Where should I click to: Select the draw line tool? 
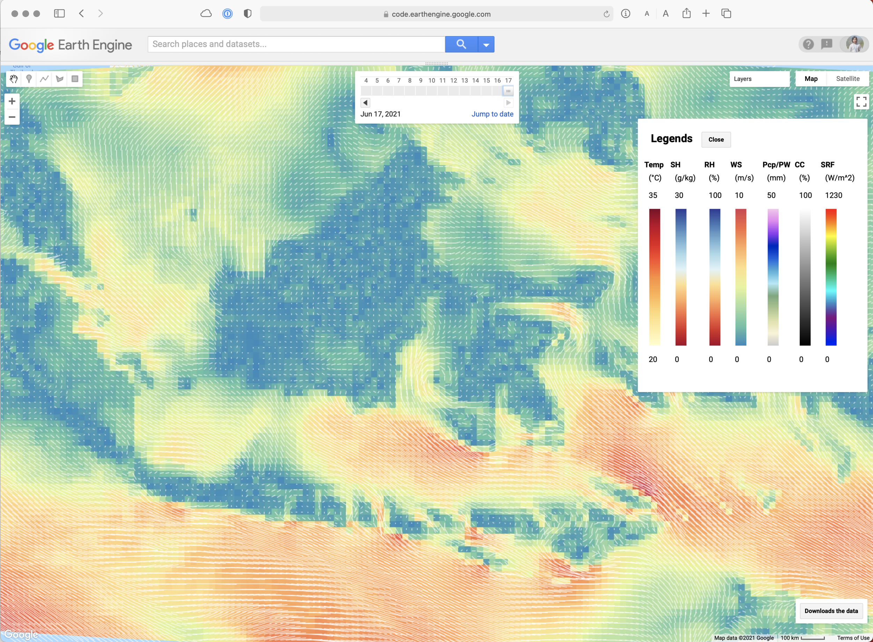44,79
